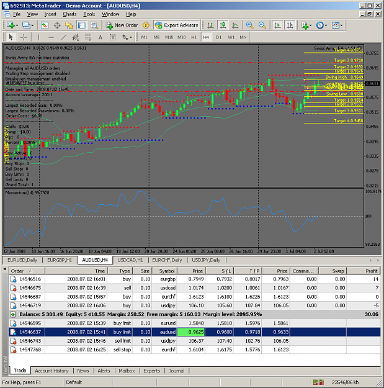This screenshot has height=388, width=384.
Task: Select the Text Label tool
Action: click(x=113, y=37)
